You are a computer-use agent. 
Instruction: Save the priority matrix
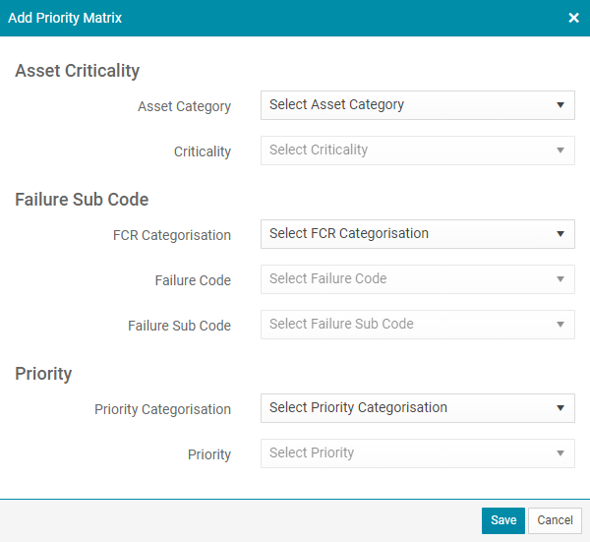503,520
